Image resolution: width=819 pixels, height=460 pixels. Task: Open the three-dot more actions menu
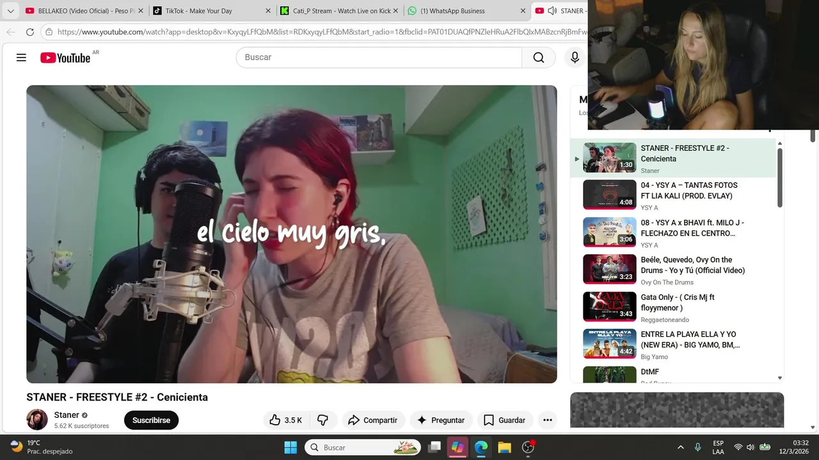coord(547,420)
